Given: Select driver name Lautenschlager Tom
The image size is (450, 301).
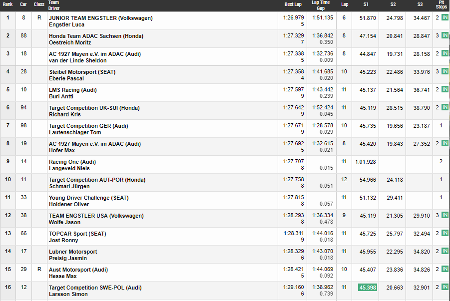Looking at the screenshot, I should [75, 133].
